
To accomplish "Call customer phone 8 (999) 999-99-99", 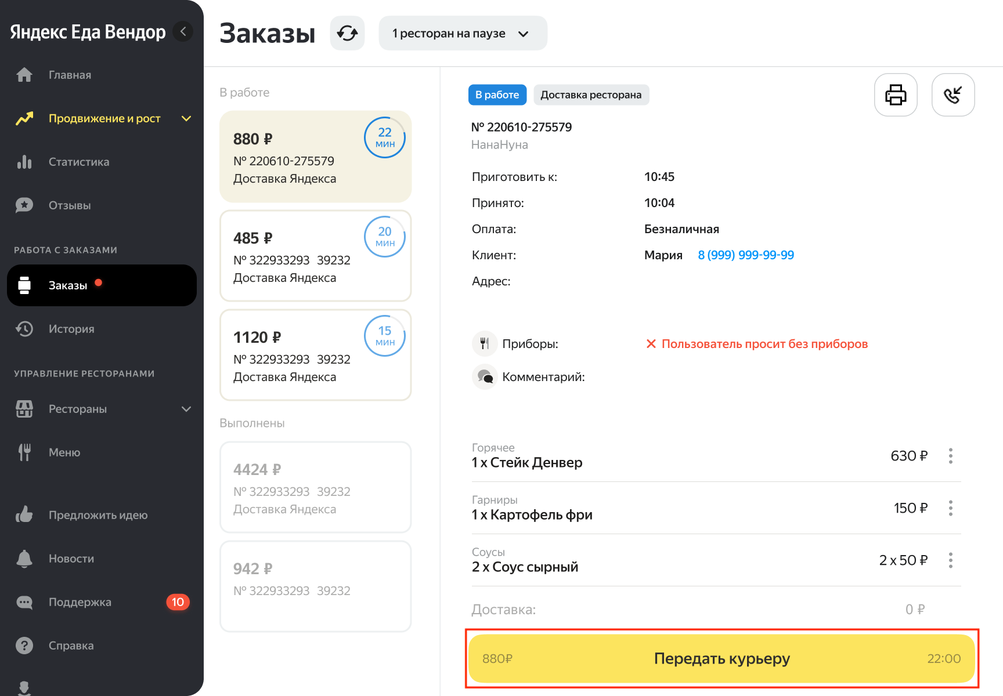I will coord(745,255).
